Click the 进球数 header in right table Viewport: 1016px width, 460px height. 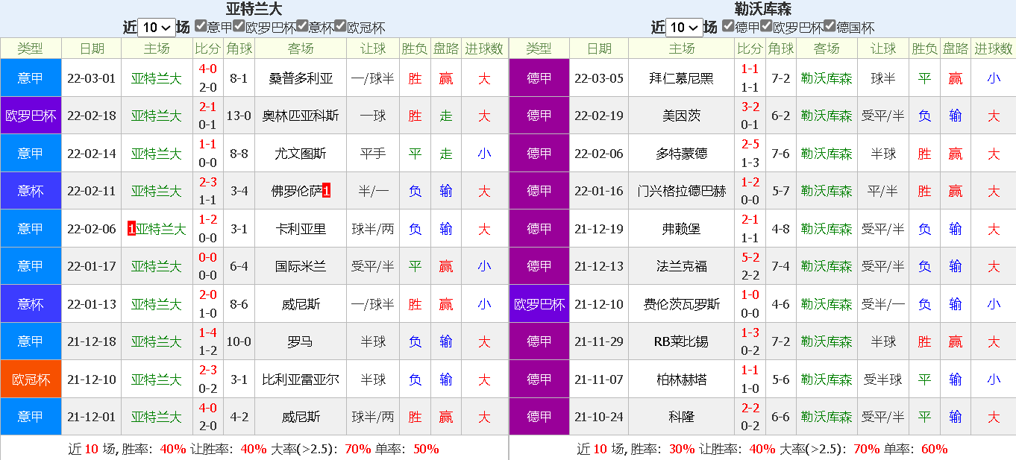pos(994,48)
